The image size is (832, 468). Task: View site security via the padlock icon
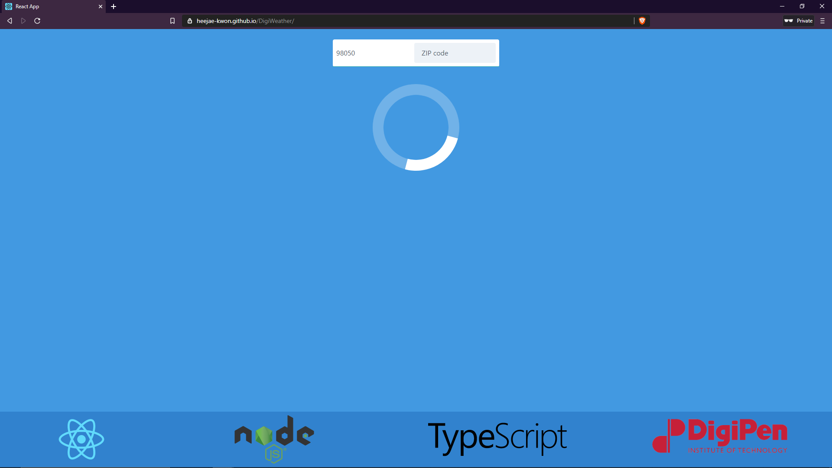[x=190, y=21]
